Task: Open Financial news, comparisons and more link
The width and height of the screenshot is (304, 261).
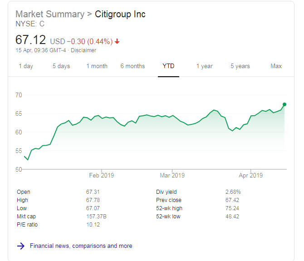Action: (x=81, y=246)
